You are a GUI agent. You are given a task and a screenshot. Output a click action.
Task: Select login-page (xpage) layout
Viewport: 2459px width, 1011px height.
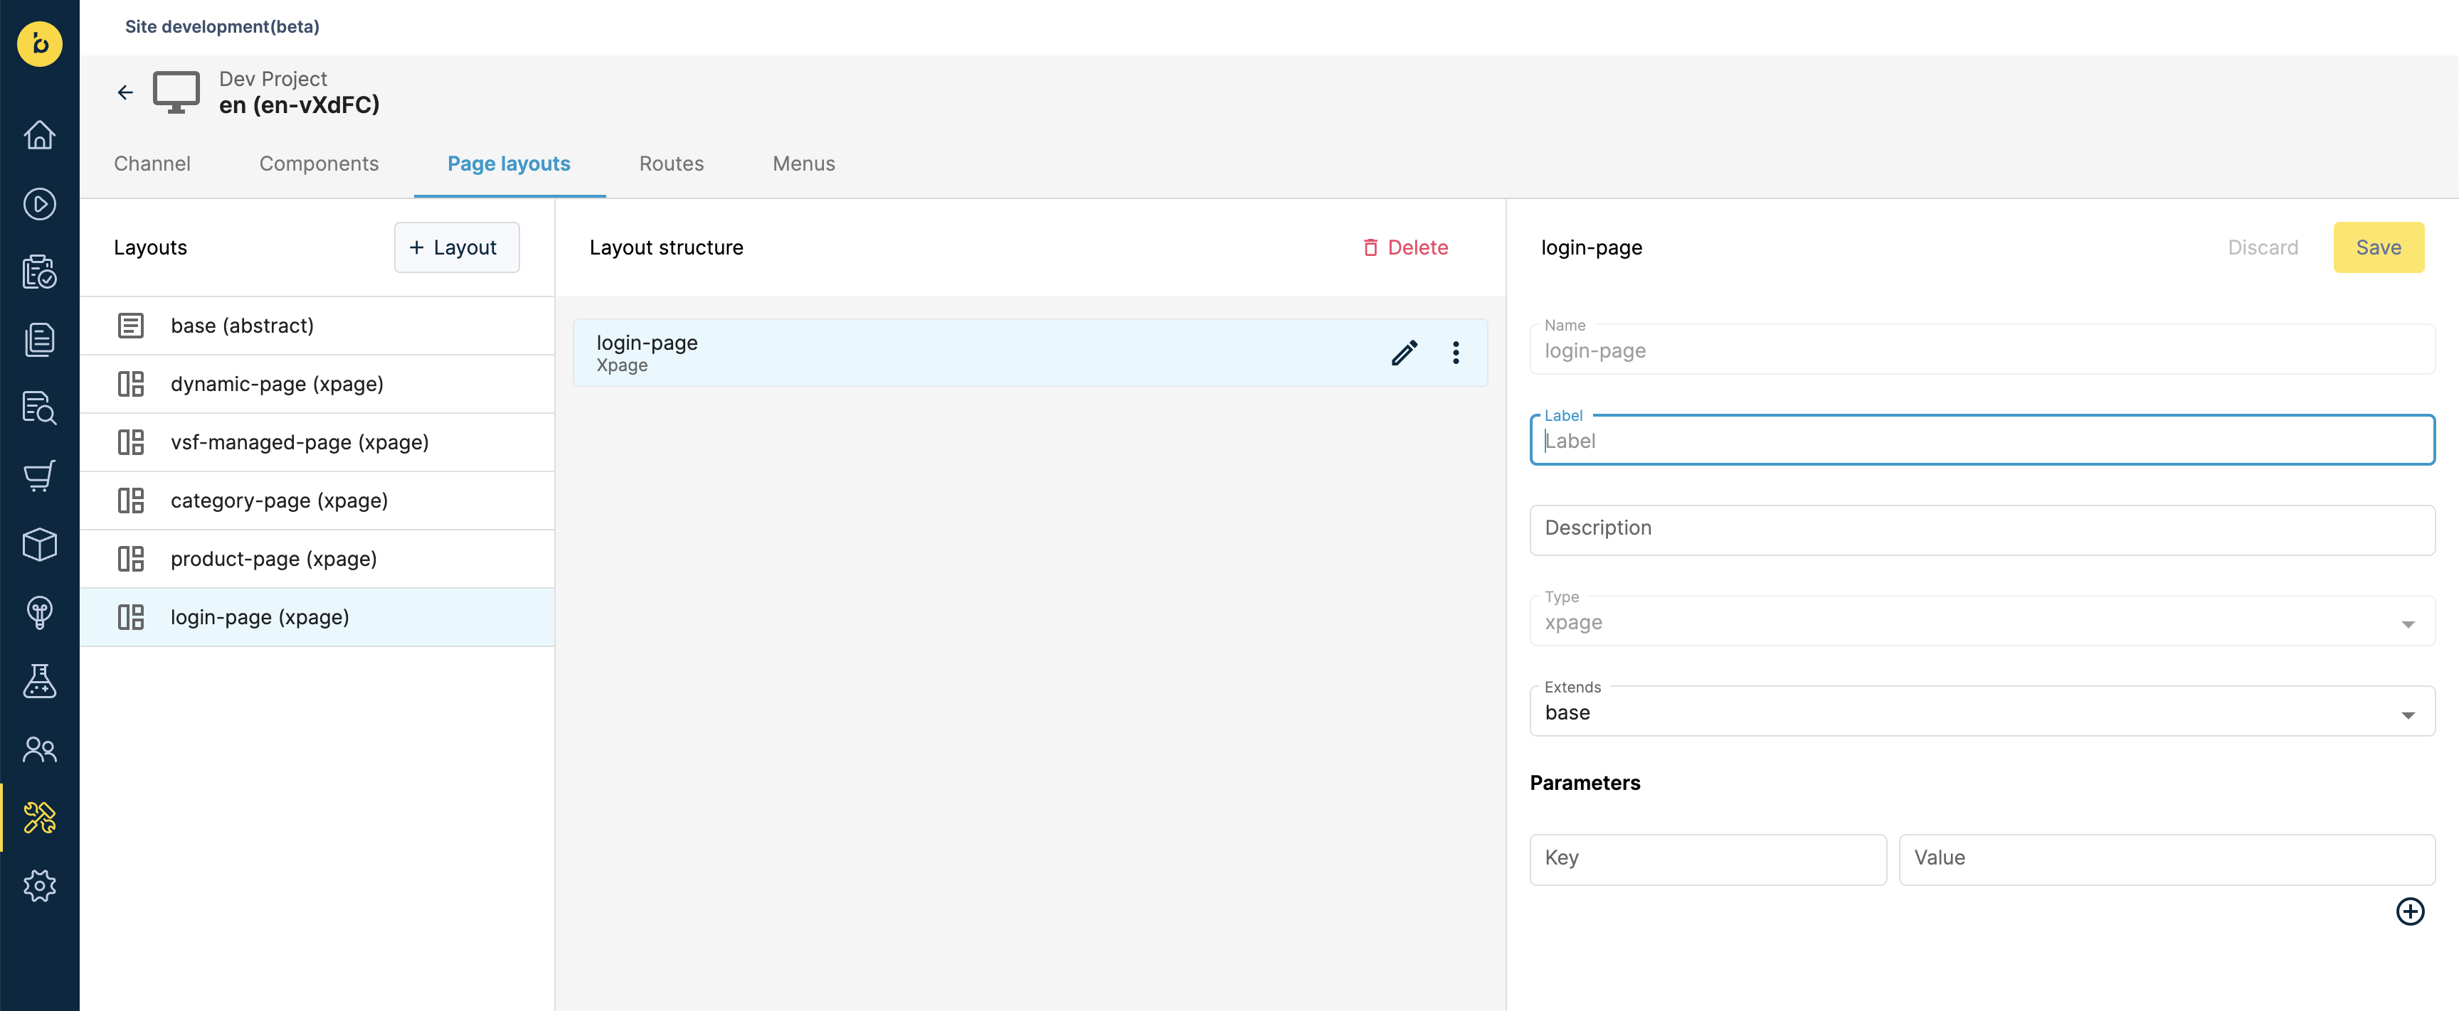[x=317, y=617]
